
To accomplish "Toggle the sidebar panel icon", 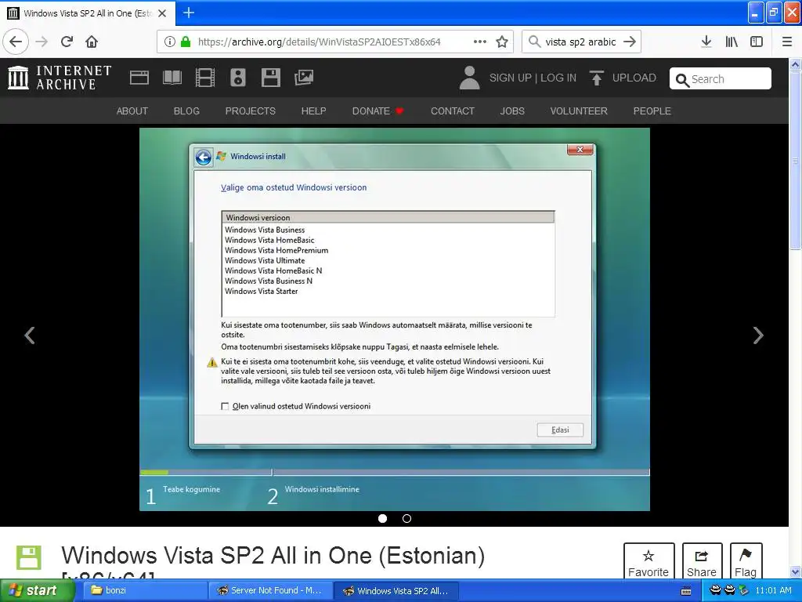I will point(757,42).
